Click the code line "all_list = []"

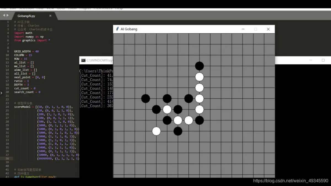pos(25,74)
